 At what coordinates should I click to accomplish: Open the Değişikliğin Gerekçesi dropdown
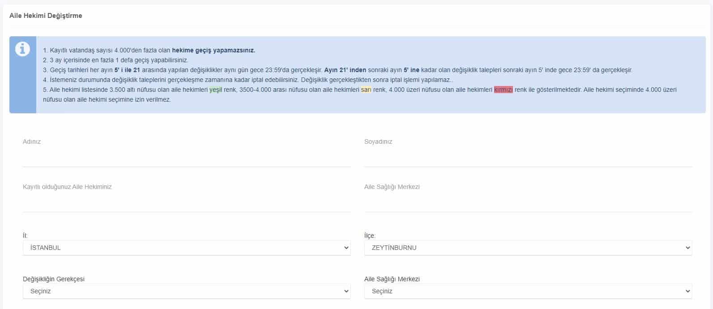point(186,291)
